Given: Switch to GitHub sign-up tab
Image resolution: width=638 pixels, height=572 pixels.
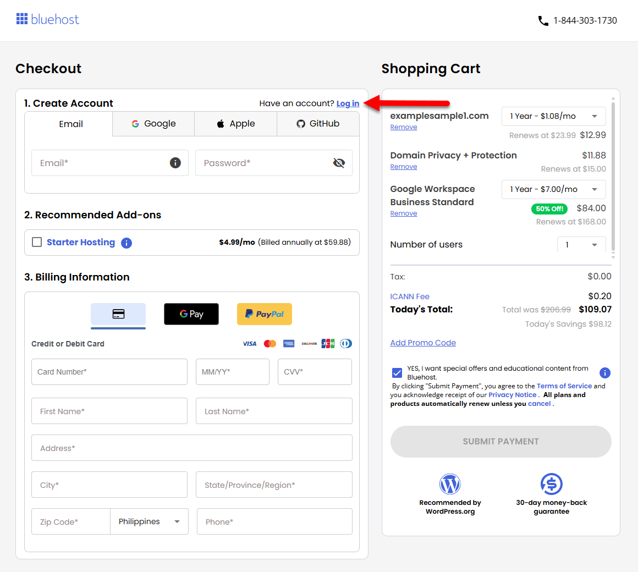Looking at the screenshot, I should (318, 124).
